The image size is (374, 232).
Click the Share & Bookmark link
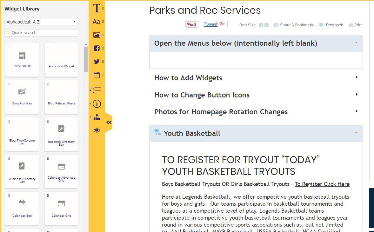(297, 25)
